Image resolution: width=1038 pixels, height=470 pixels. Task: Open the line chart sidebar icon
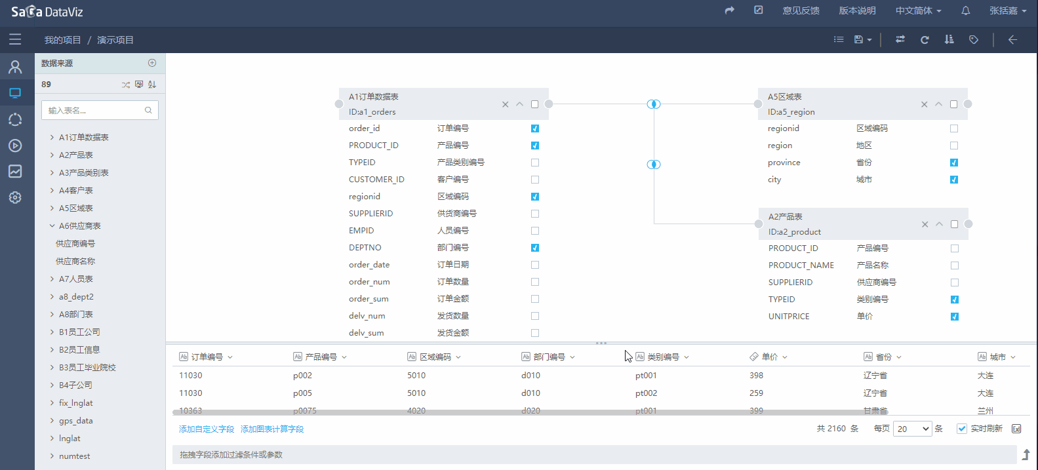pyautogui.click(x=15, y=171)
